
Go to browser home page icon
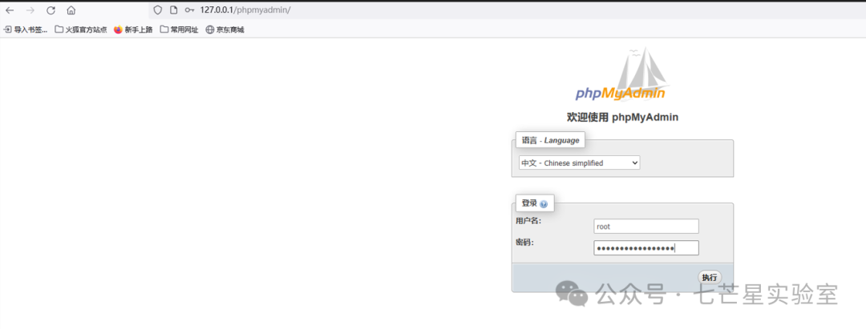[71, 10]
